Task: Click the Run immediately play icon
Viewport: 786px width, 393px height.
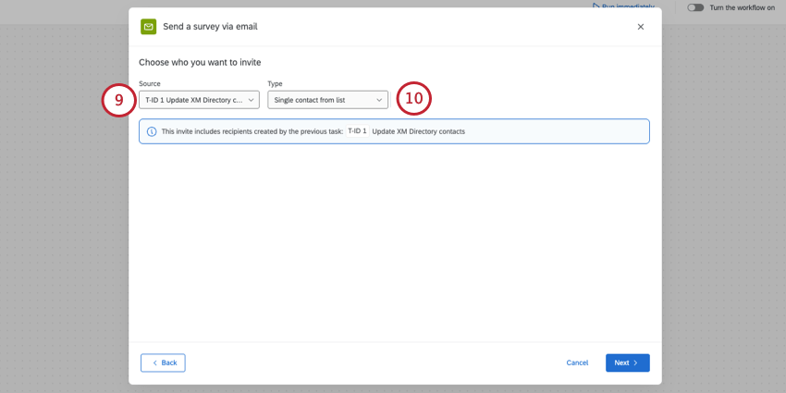Action: coord(596,6)
